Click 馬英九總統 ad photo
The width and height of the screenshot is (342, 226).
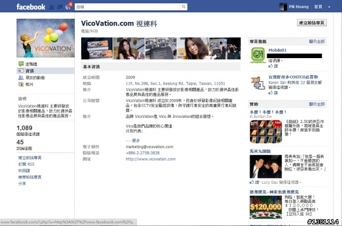pos(266,166)
